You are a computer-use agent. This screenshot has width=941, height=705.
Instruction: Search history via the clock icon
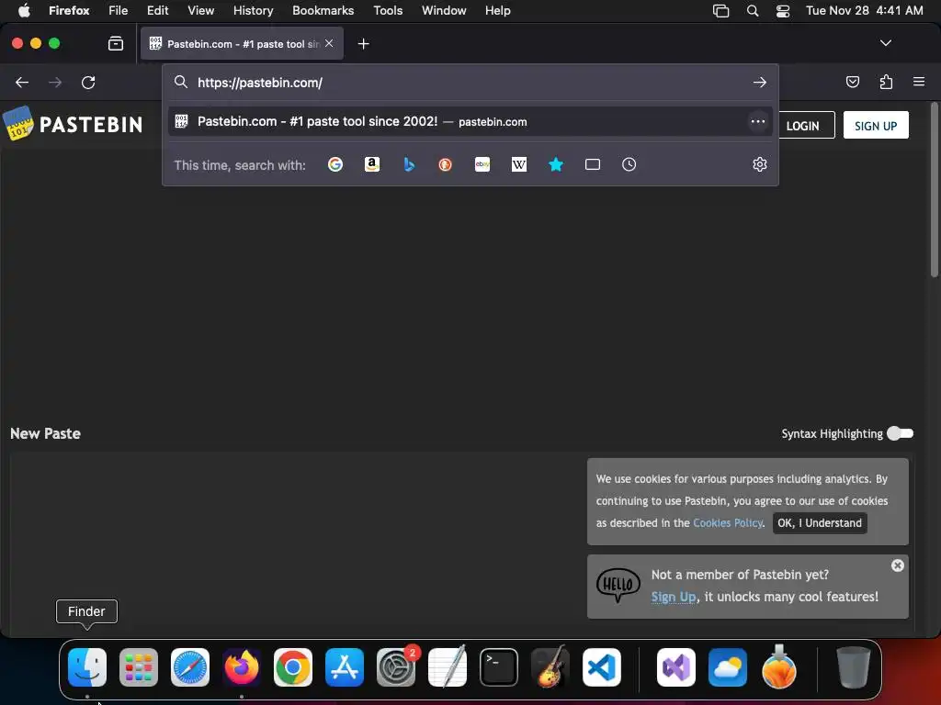tap(629, 164)
